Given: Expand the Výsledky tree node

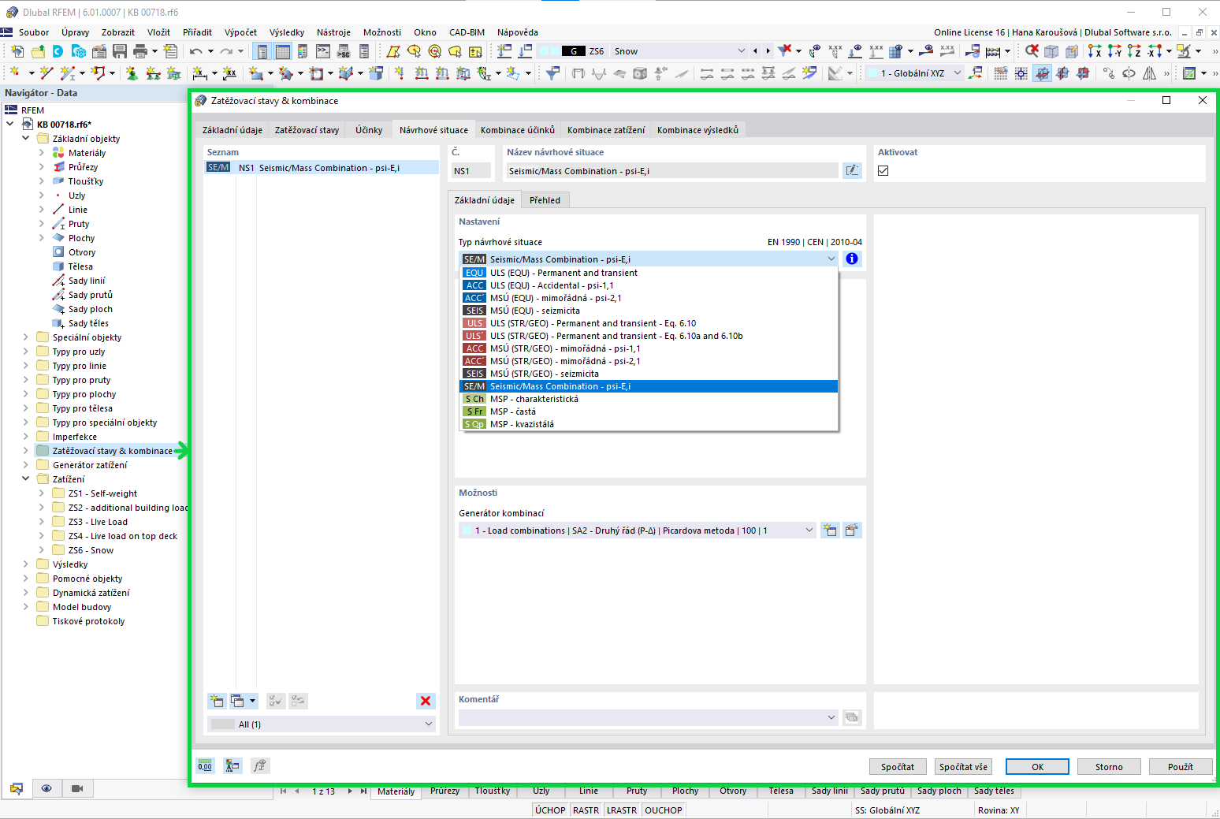Looking at the screenshot, I should pos(26,564).
